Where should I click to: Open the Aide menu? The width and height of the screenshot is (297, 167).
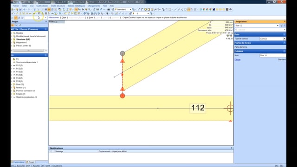pos(111,6)
